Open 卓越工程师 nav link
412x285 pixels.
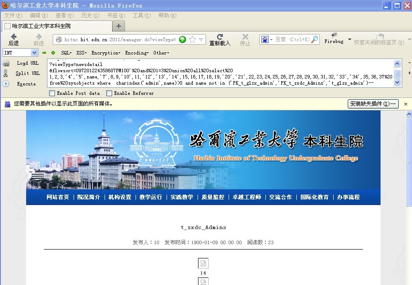click(247, 197)
